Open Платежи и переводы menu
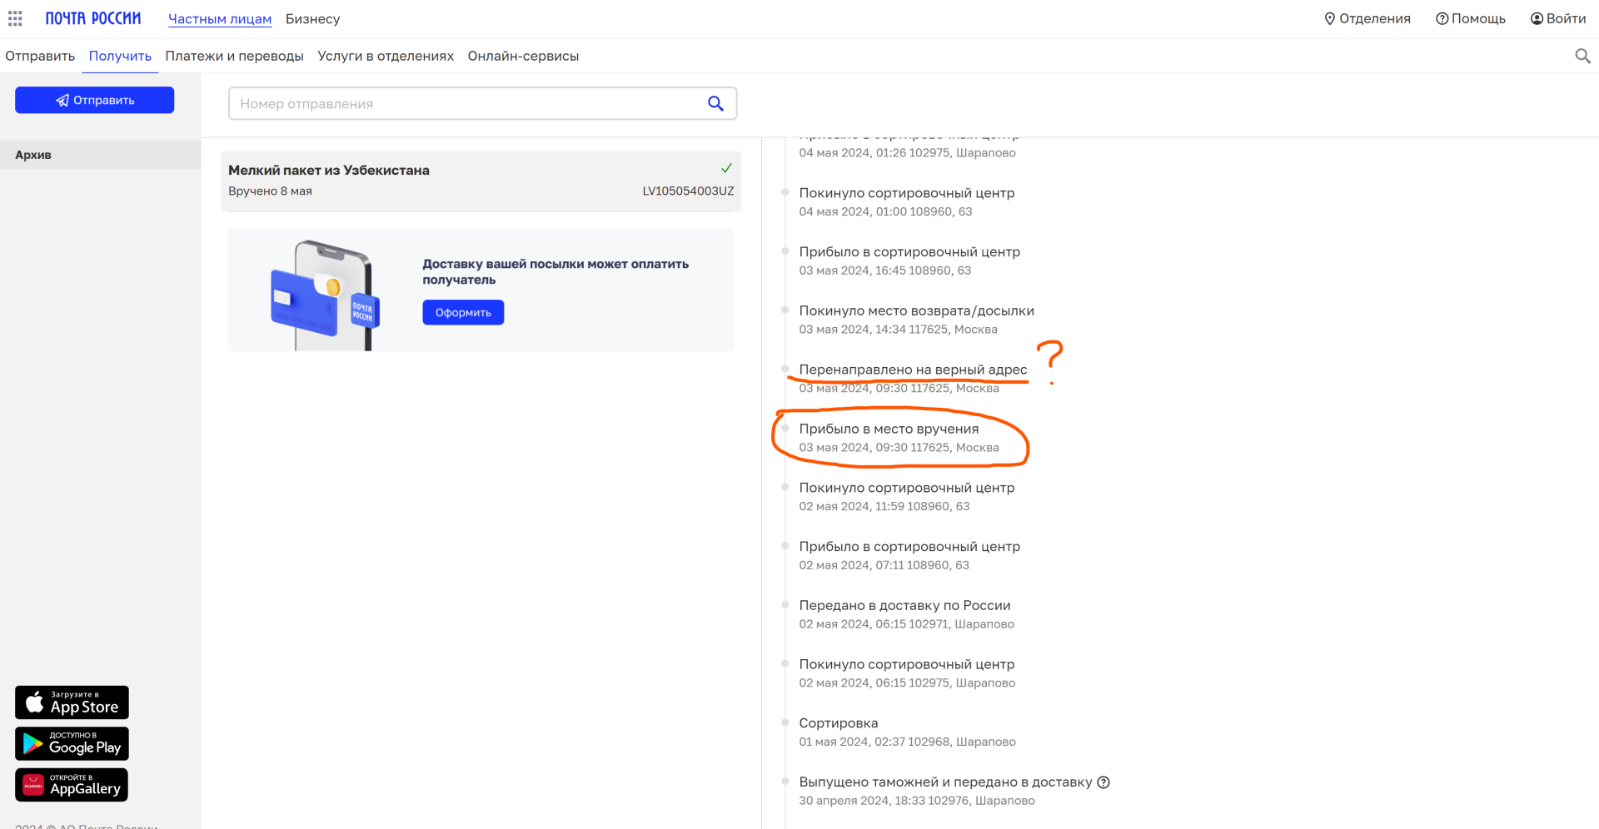1599x829 pixels. [x=234, y=56]
